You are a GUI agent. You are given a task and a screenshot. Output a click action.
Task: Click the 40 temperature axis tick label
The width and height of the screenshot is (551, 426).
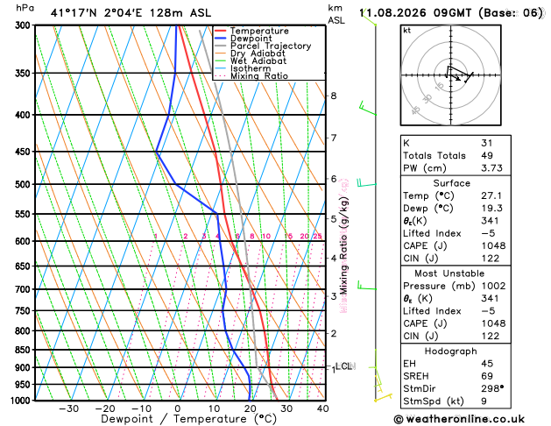click(x=322, y=408)
